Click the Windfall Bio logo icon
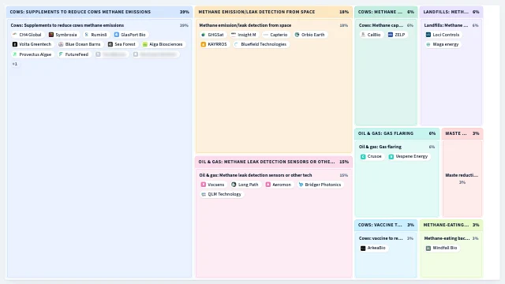The width and height of the screenshot is (505, 284). [428, 248]
